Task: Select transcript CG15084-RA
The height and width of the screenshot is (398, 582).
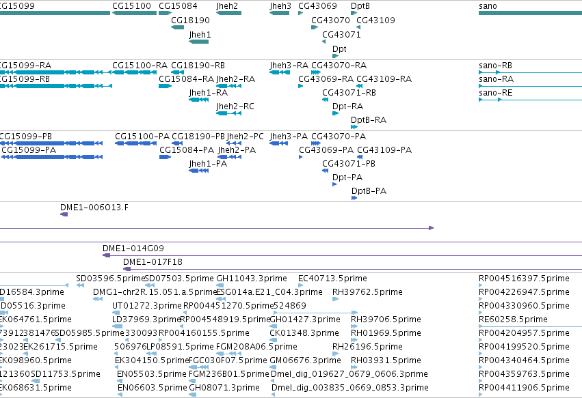Action: 166,86
